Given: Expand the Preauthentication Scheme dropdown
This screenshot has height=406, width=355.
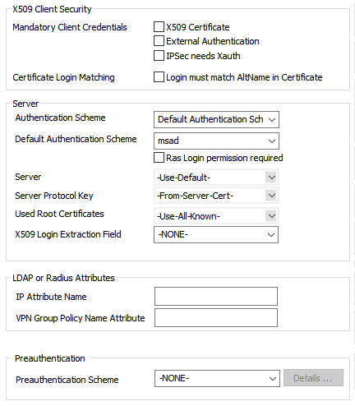Looking at the screenshot, I should 217,378.
